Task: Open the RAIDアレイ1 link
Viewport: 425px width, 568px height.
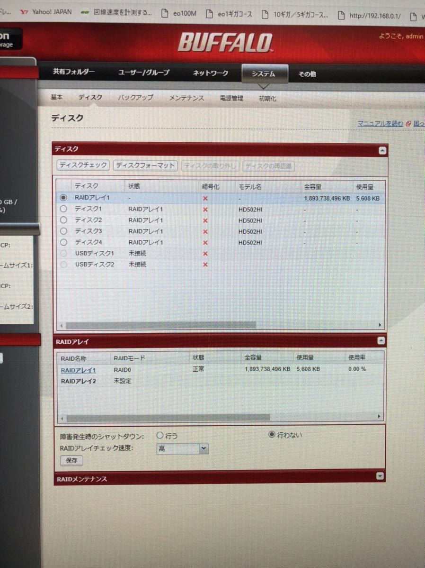Action: pyautogui.click(x=78, y=370)
